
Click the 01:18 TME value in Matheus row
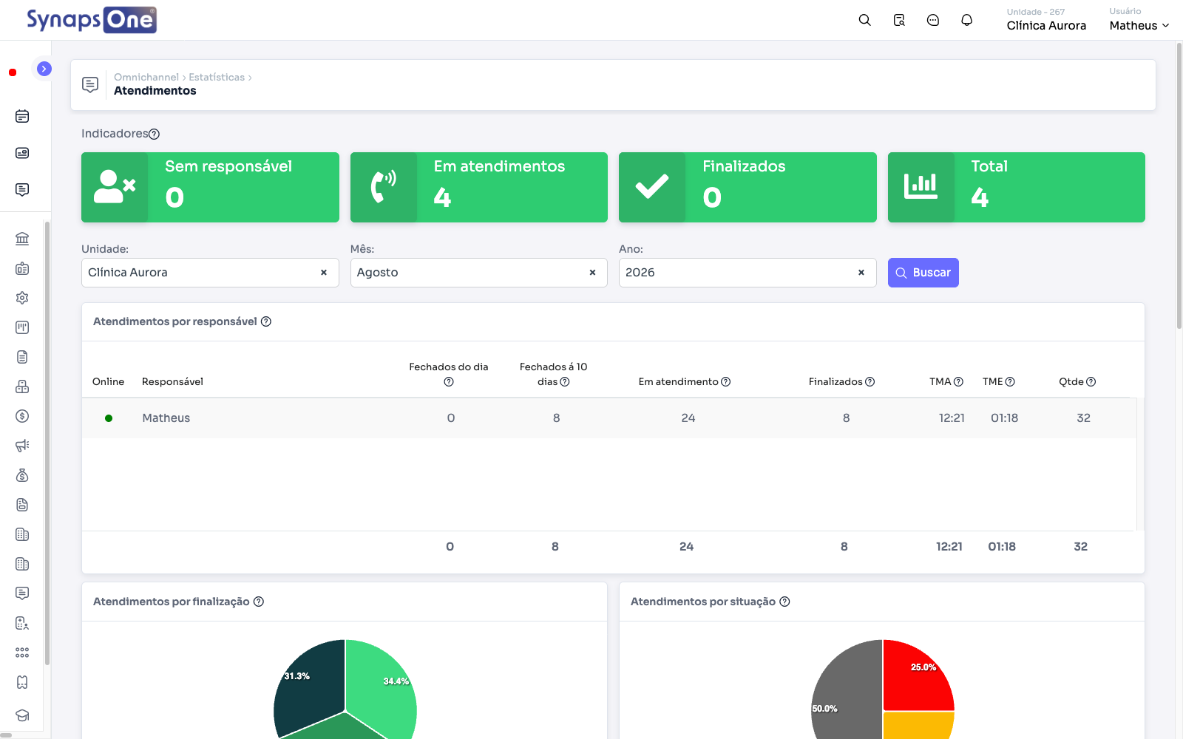1004,418
